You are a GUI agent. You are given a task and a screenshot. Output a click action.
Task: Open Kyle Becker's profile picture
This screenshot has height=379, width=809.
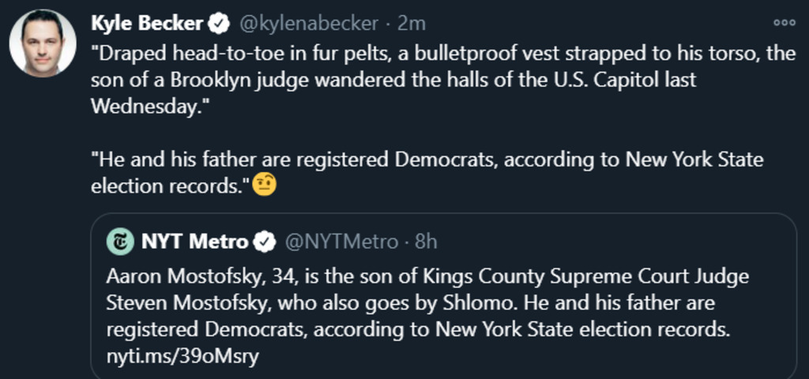[x=43, y=43]
